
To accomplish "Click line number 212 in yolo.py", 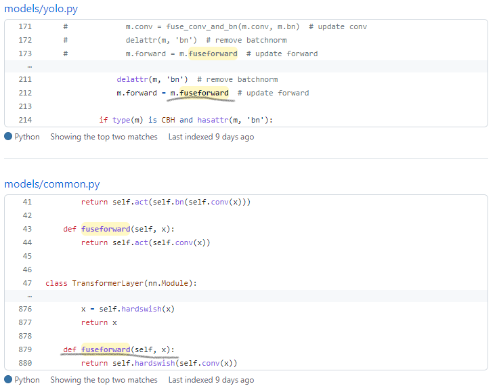I will pyautogui.click(x=25, y=93).
